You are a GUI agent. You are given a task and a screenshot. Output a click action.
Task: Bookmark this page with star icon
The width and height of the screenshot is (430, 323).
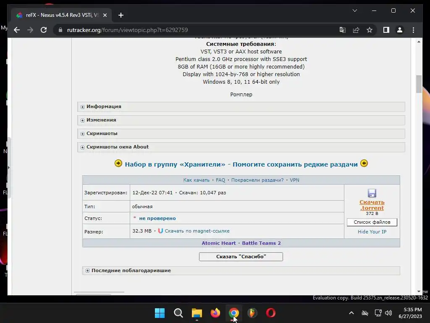click(370, 30)
